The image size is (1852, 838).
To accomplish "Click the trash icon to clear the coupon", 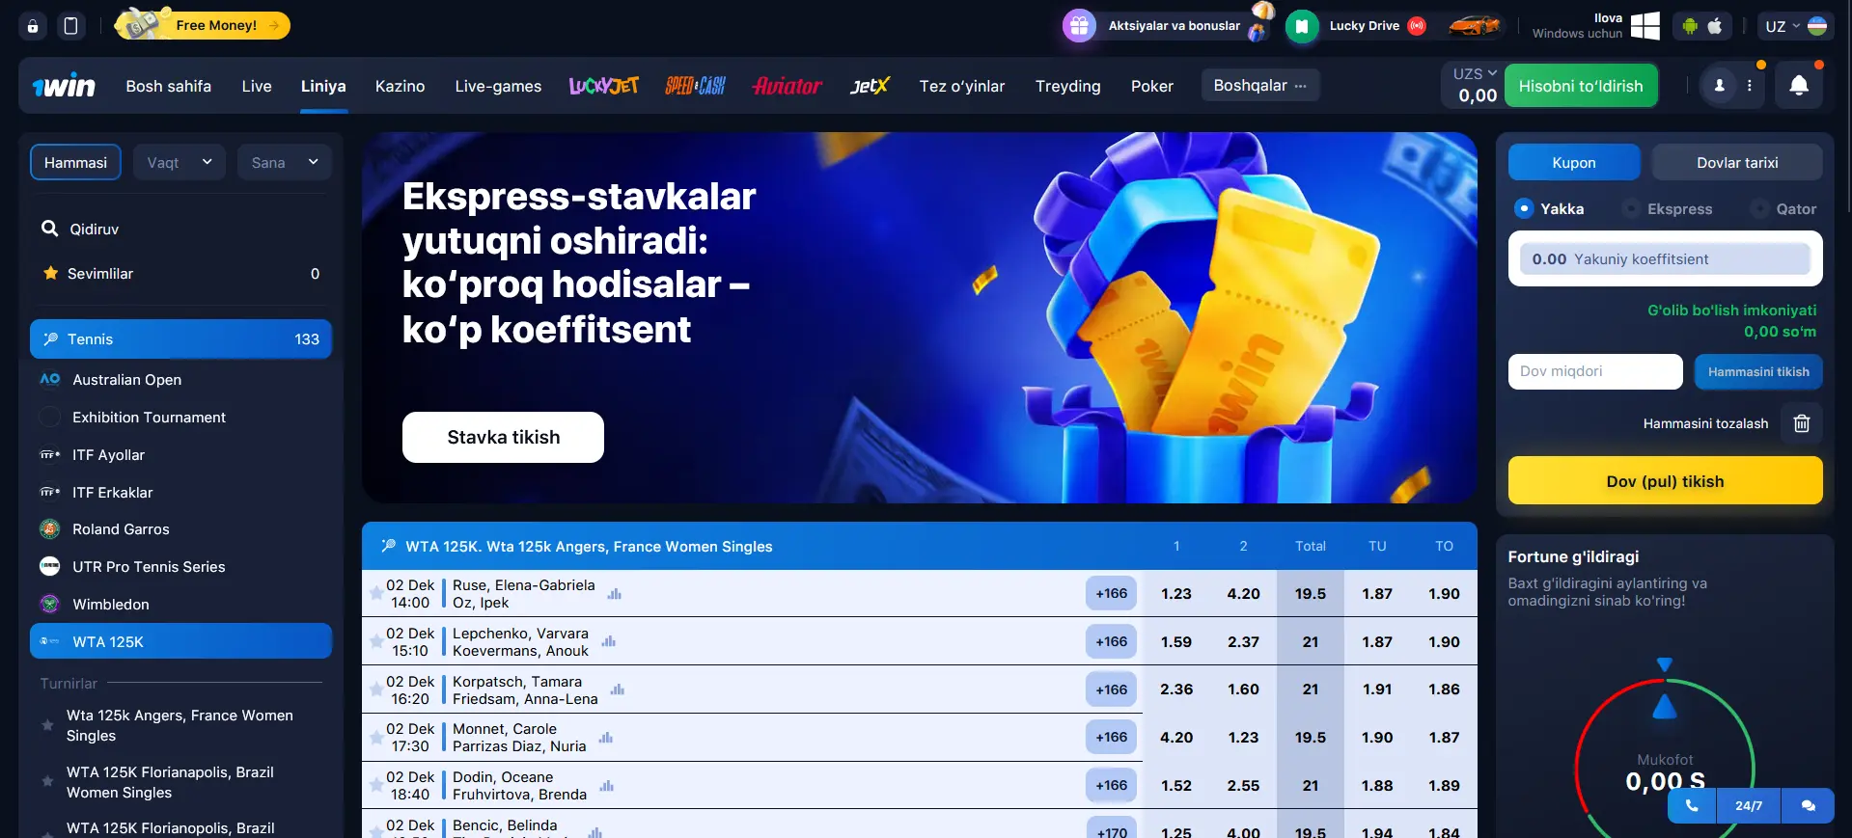I will coord(1801,423).
